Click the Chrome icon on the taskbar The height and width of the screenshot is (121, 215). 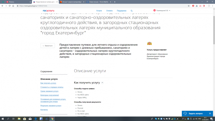[52, 119]
